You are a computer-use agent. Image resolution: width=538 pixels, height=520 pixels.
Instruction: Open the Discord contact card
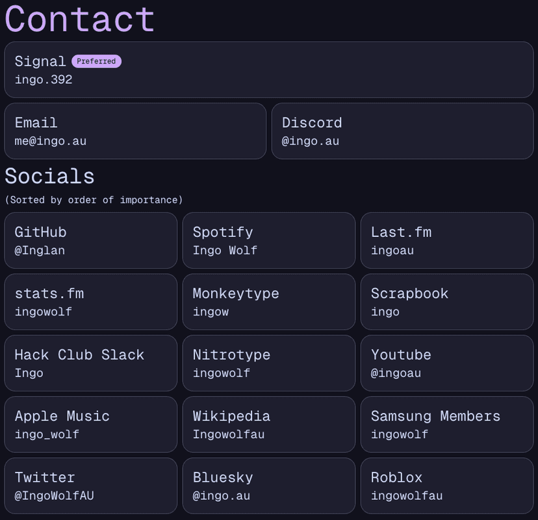pyautogui.click(x=402, y=131)
